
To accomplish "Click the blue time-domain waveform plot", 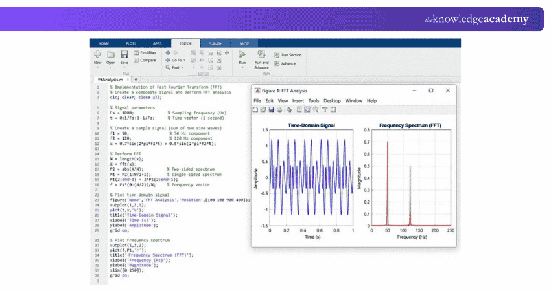I will [311, 177].
